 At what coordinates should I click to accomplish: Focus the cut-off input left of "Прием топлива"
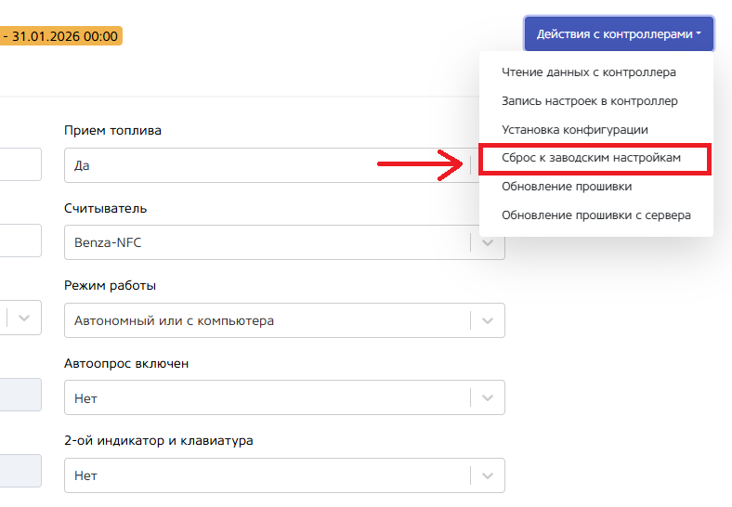[20, 163]
